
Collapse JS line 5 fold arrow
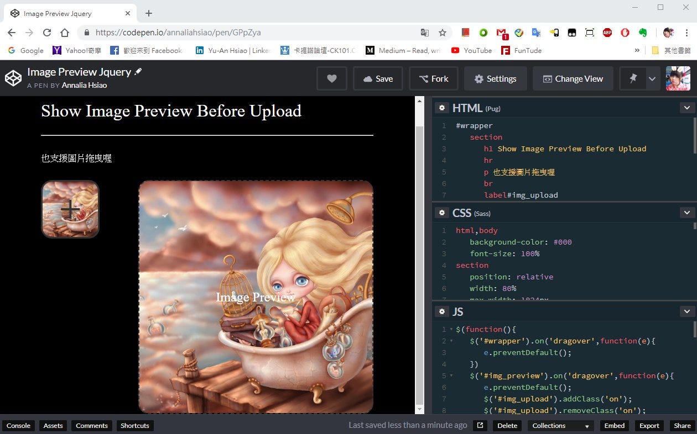pyautogui.click(x=451, y=375)
